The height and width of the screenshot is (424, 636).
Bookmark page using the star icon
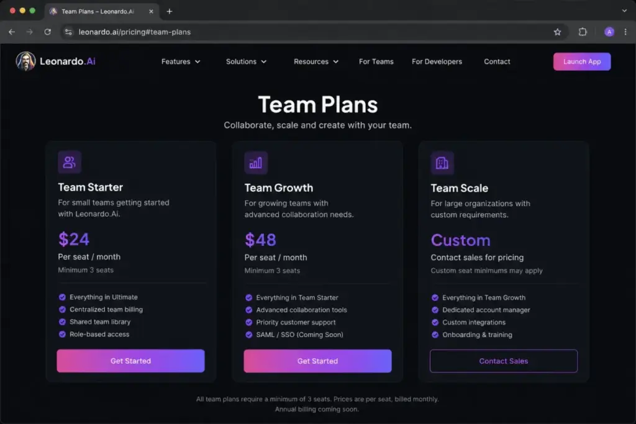pyautogui.click(x=557, y=32)
